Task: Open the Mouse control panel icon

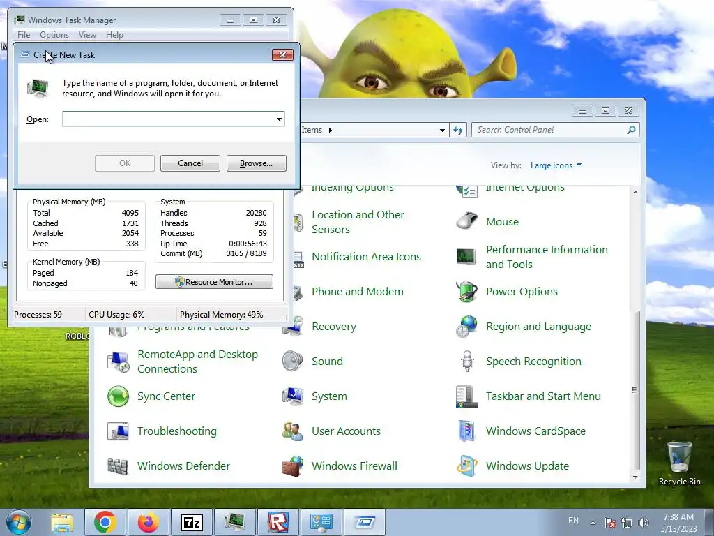Action: click(466, 221)
